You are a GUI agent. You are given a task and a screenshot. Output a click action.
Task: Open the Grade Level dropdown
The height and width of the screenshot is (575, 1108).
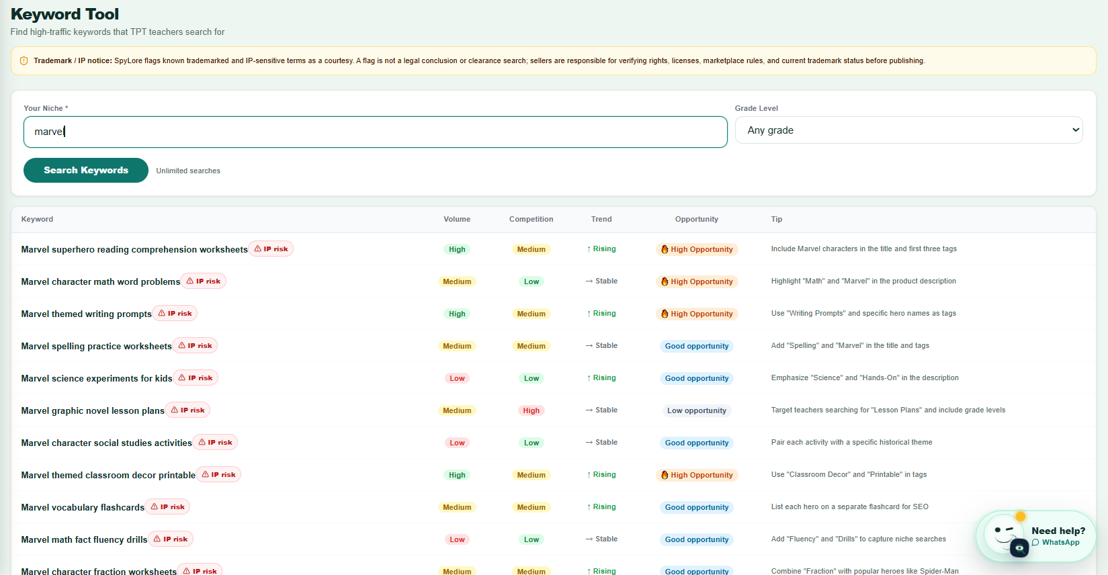coord(908,130)
